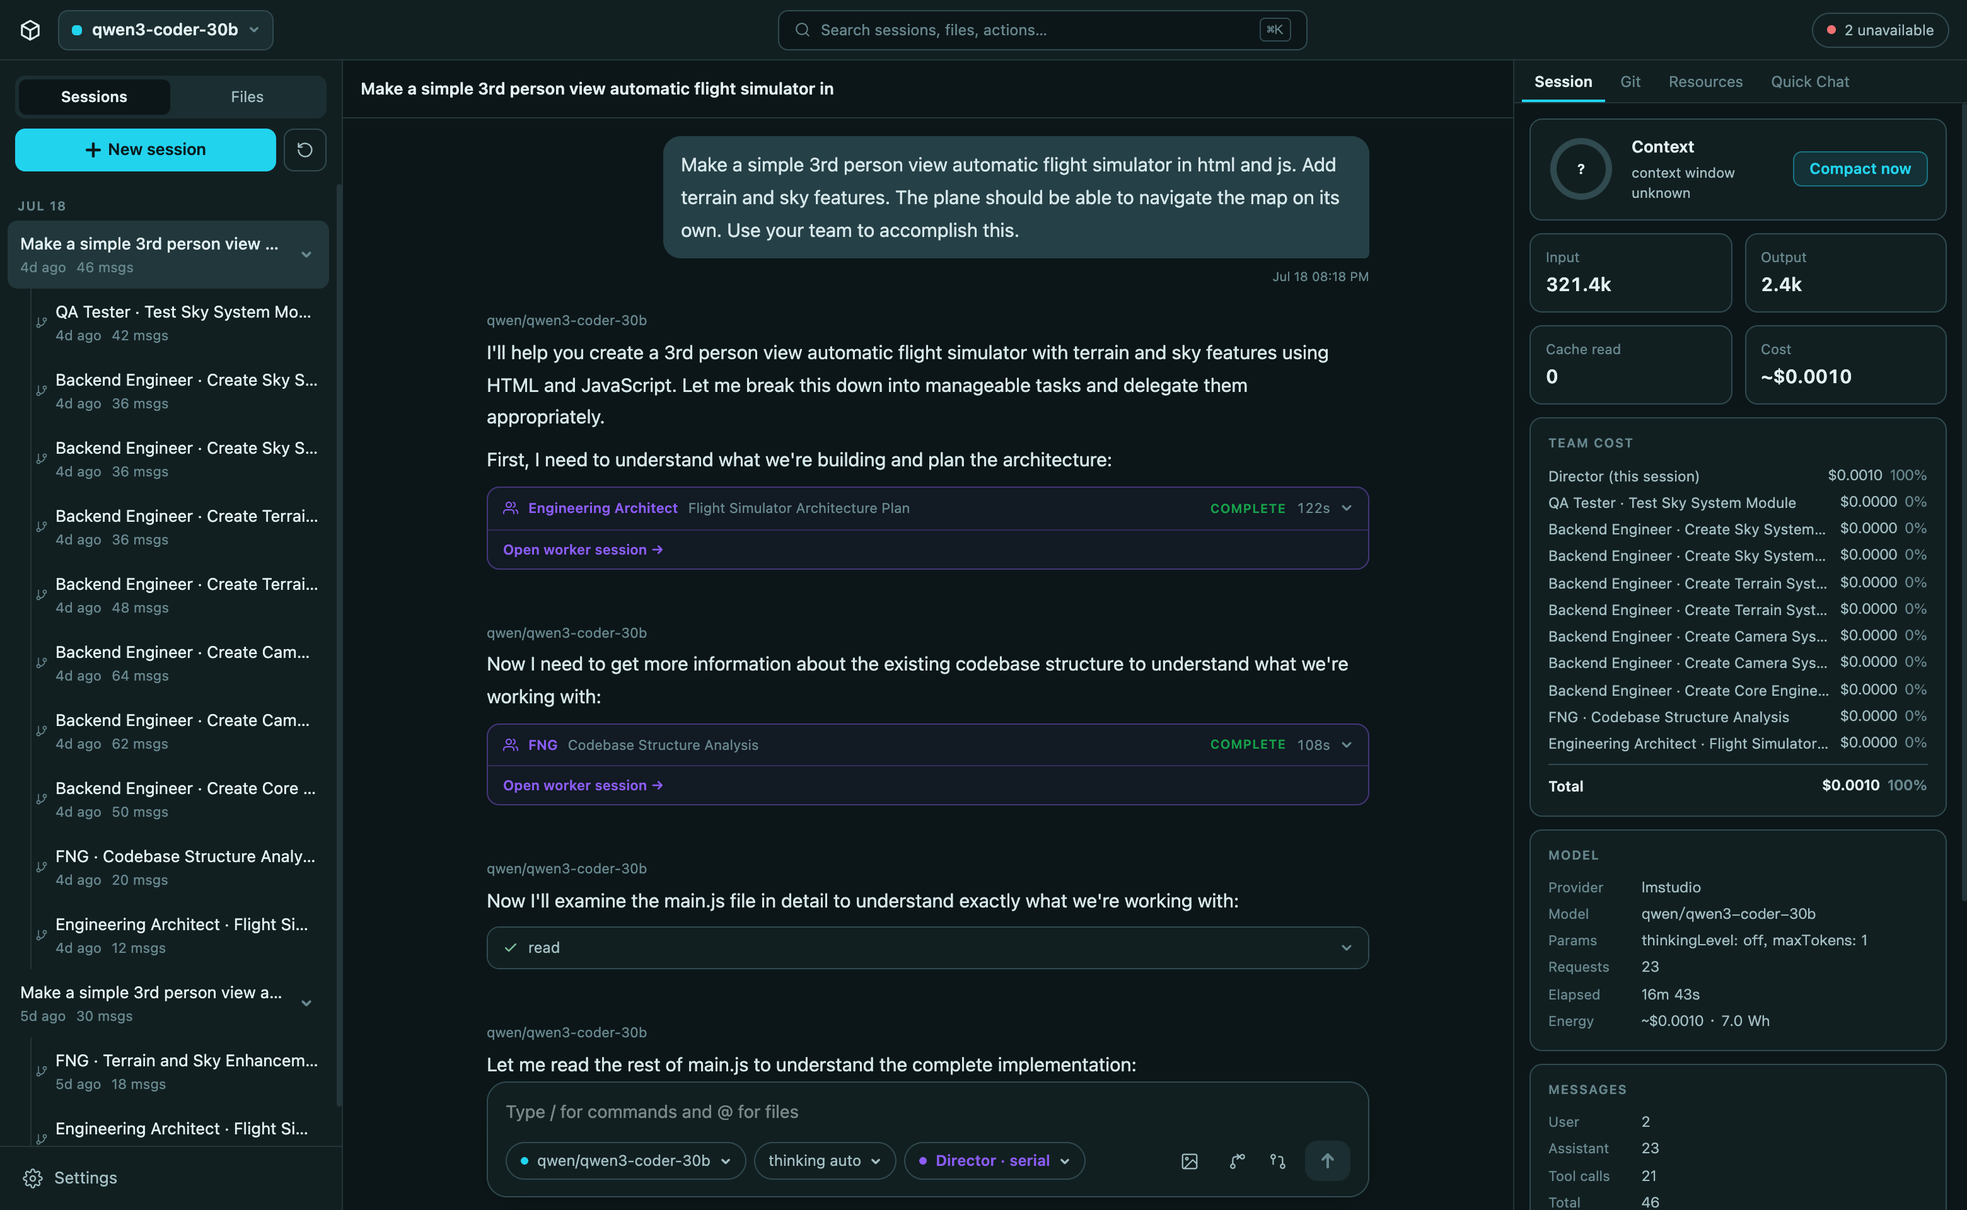This screenshot has height=1210, width=1967.
Task: Select the Session tab in right panel
Action: click(1563, 82)
